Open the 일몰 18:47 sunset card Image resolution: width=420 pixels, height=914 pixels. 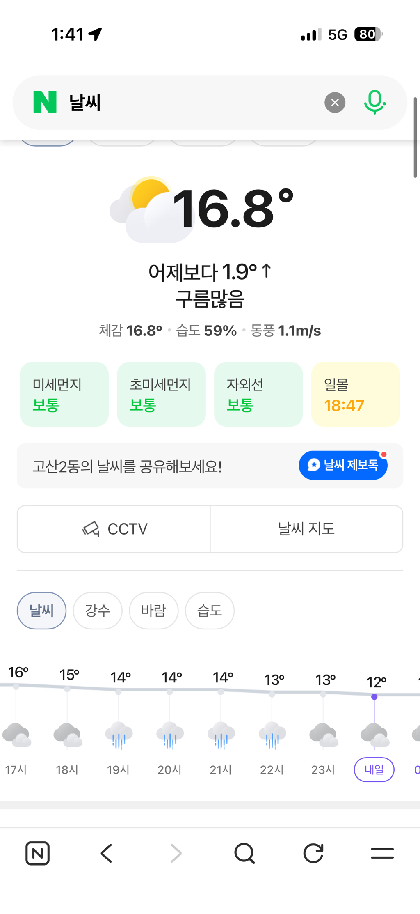(355, 394)
